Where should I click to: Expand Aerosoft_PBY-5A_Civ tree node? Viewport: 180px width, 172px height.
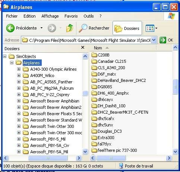[x=19, y=145]
